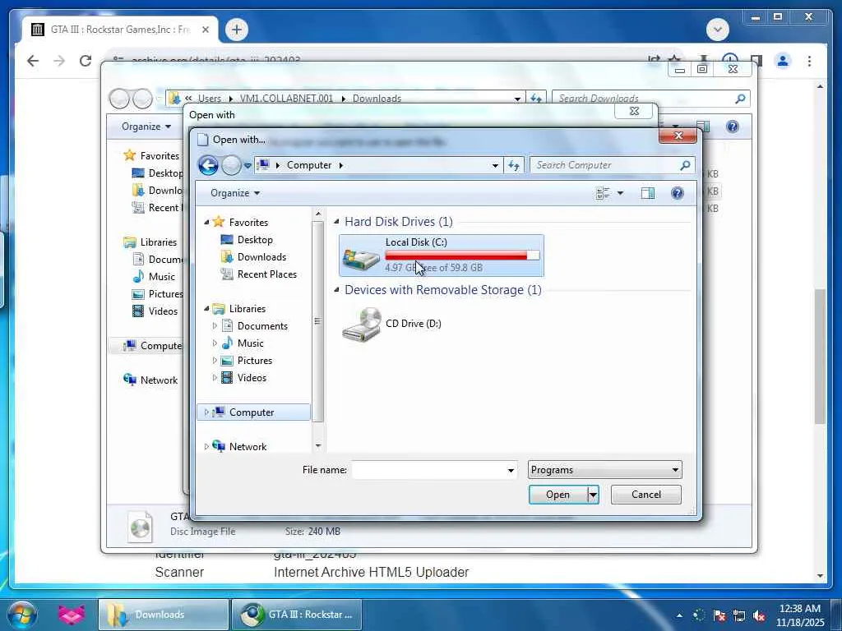Screen dimensions: 842x631
Task: Select Network node in dialog tree
Action: [x=248, y=446]
